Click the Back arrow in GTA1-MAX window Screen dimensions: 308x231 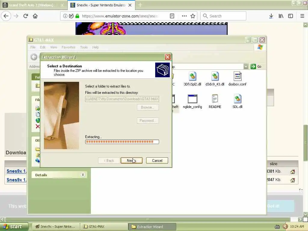coord(34,57)
